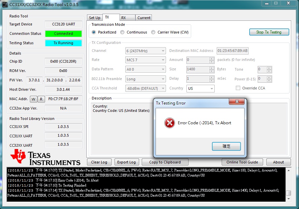Click the red error icon in the dialog
The width and height of the screenshot is (299, 209).
(170, 123)
